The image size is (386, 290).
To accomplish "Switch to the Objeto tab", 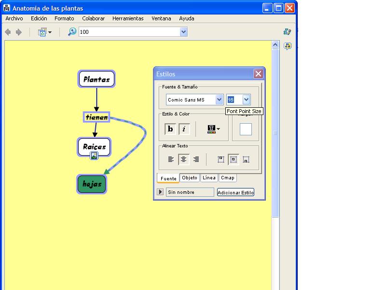I will tap(190, 178).
